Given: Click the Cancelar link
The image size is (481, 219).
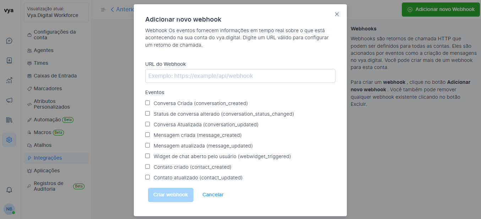Looking at the screenshot, I should coord(213,195).
